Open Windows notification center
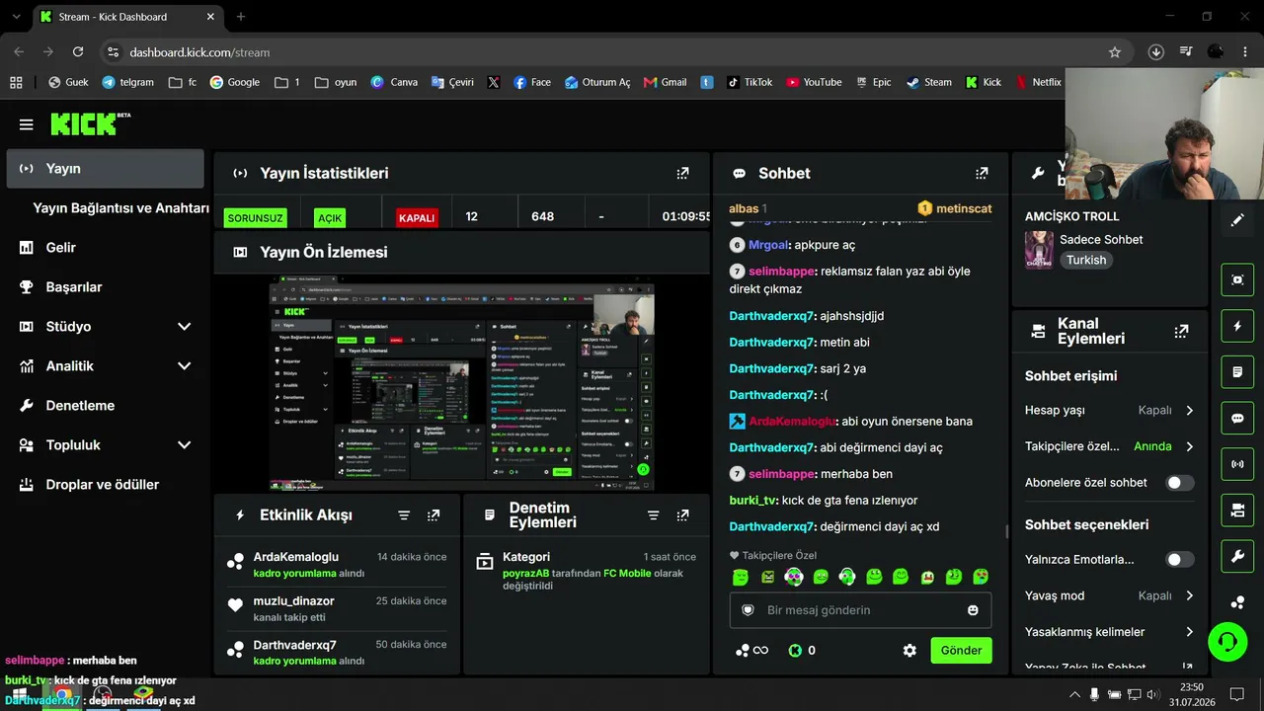 coord(1236,694)
